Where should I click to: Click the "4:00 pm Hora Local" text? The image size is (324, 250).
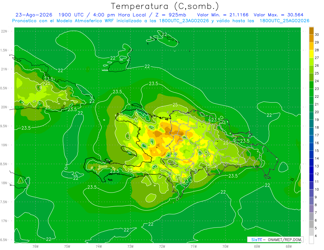tap(119, 15)
